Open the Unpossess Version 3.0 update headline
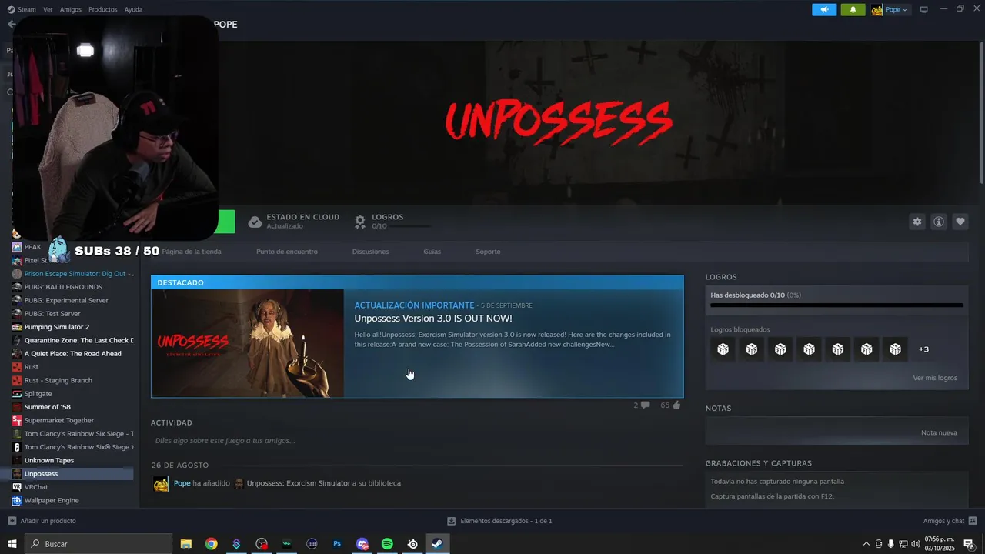This screenshot has height=554, width=985. tap(432, 319)
